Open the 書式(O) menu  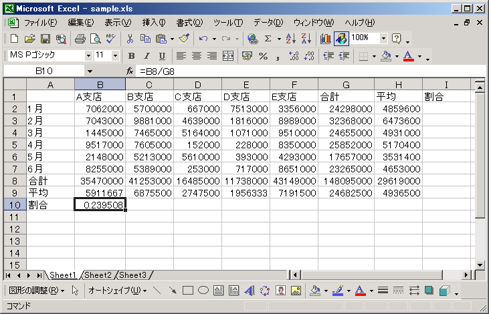pyautogui.click(x=189, y=23)
